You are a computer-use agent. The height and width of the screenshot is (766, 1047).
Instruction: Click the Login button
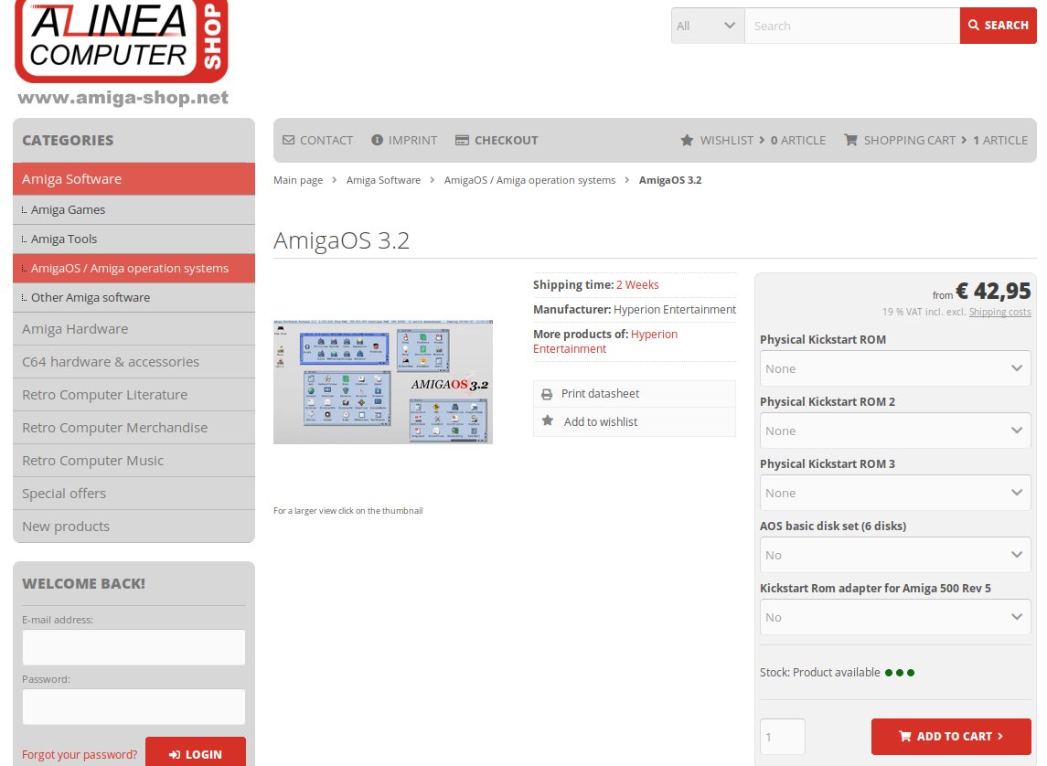coord(196,754)
